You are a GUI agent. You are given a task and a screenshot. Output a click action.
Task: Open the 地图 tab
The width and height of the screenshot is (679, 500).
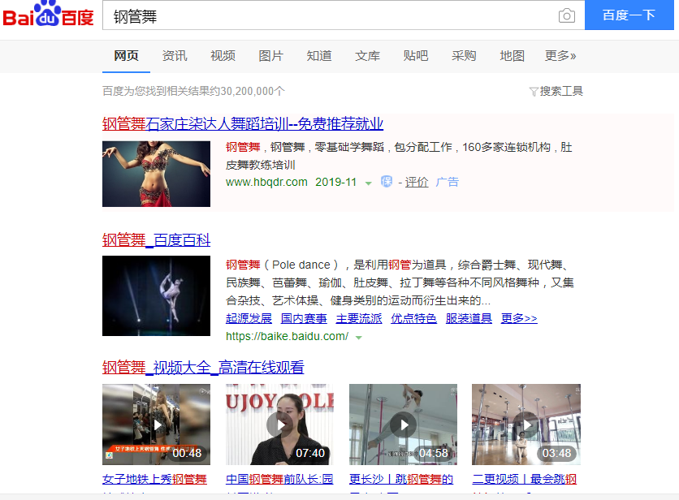(512, 56)
